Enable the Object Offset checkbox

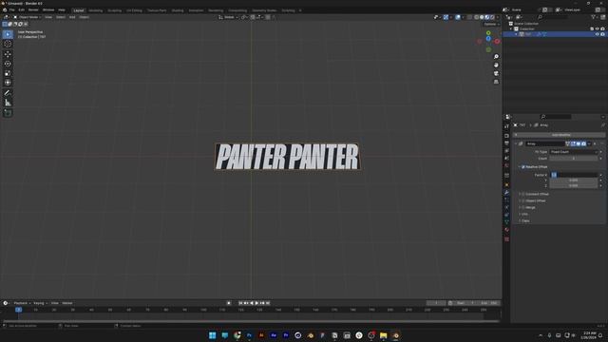point(523,200)
